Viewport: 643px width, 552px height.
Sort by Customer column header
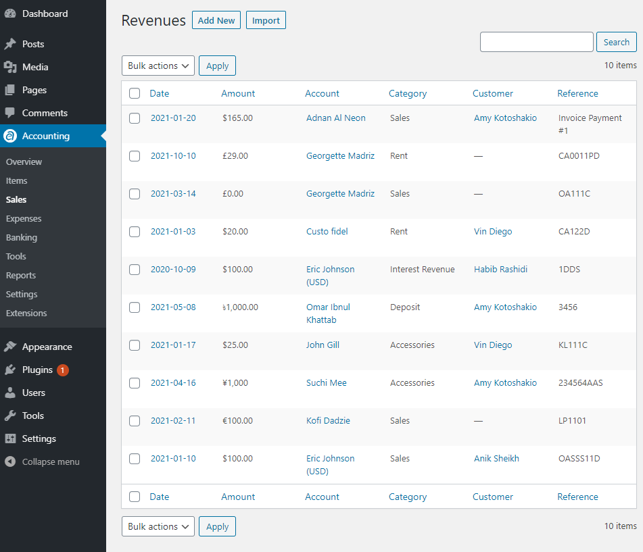(492, 93)
